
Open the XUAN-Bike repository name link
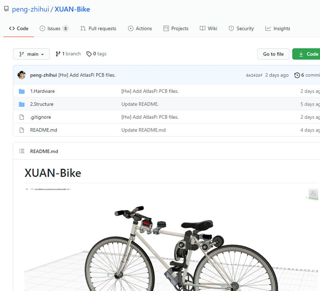[x=72, y=9]
